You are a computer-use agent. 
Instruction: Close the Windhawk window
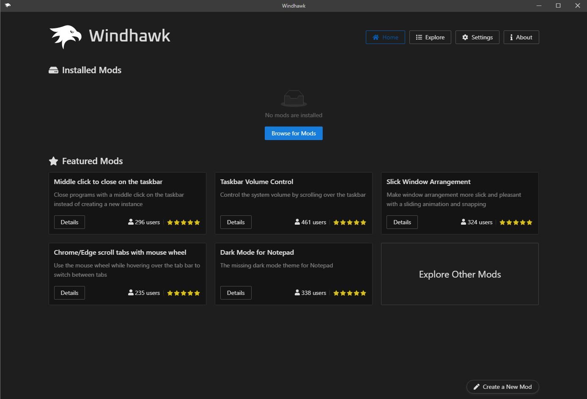coord(578,6)
